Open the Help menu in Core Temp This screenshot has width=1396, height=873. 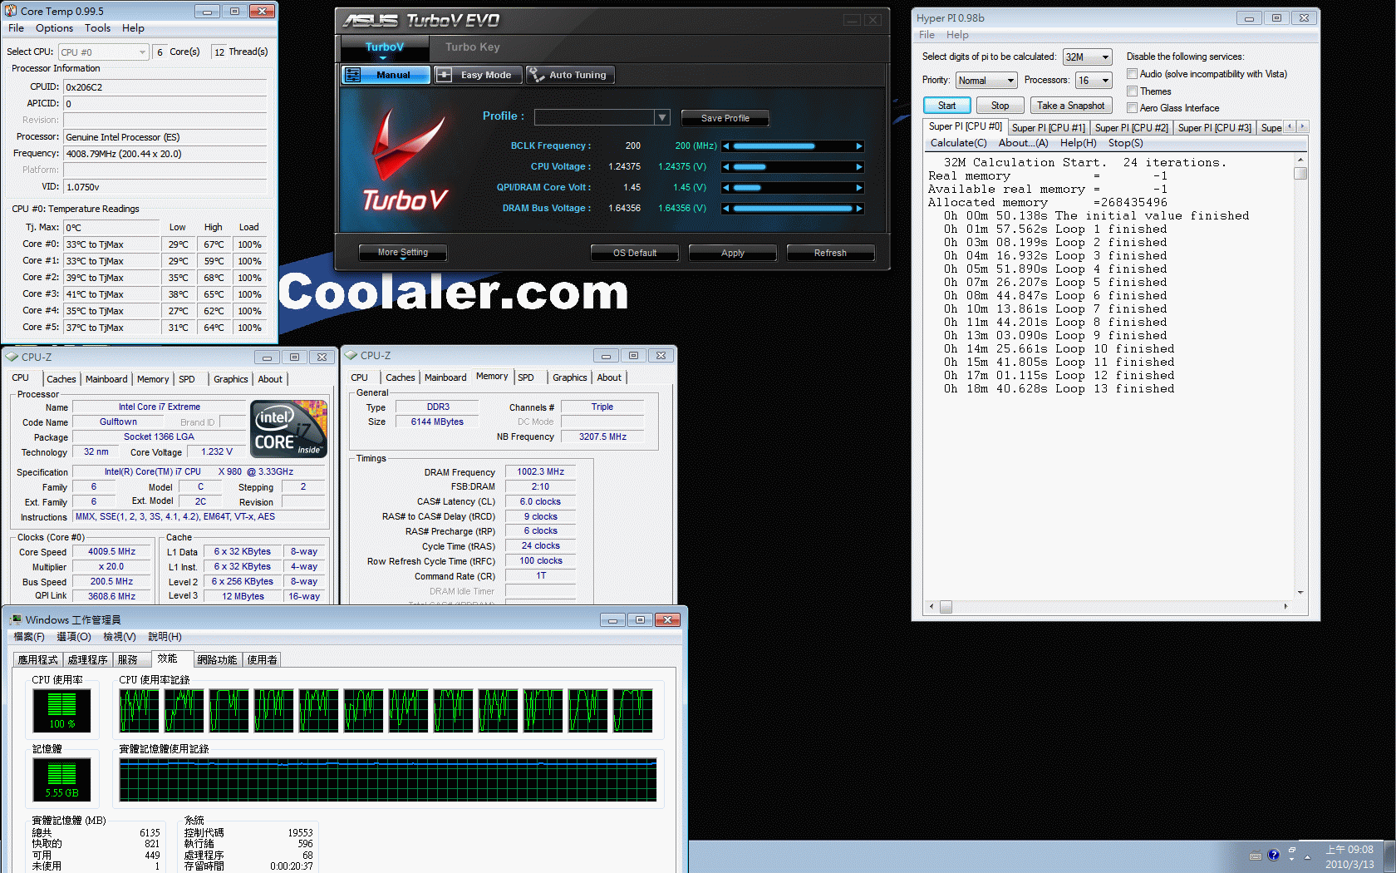pyautogui.click(x=133, y=28)
